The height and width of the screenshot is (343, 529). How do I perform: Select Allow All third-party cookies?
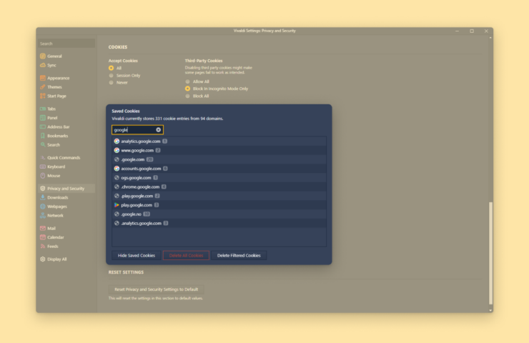(x=187, y=81)
